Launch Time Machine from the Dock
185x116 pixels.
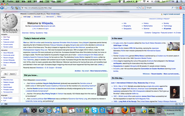click(42, 110)
